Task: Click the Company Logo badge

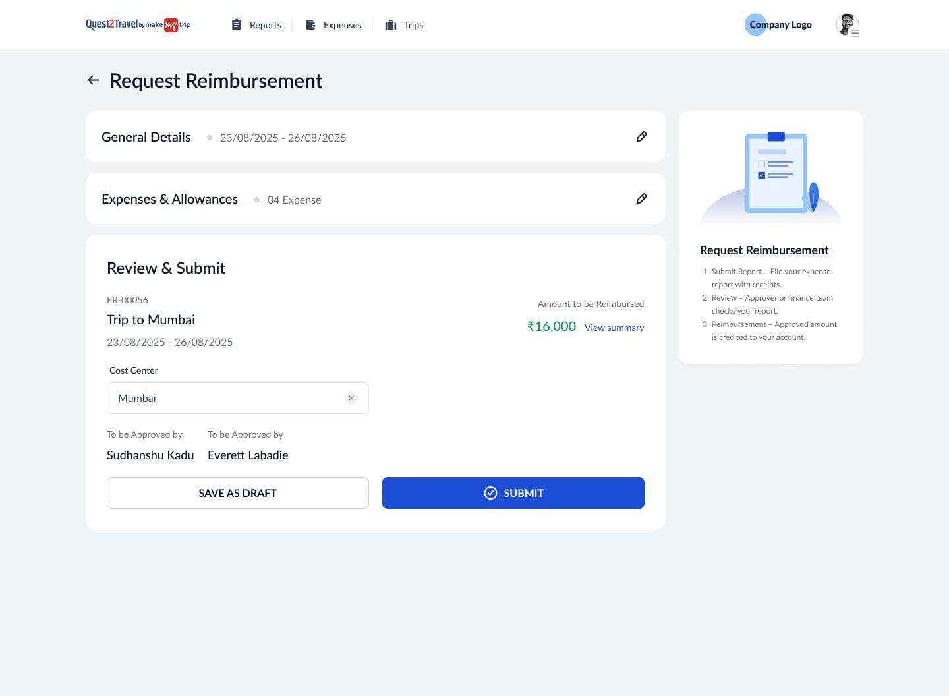Action: 778,25
